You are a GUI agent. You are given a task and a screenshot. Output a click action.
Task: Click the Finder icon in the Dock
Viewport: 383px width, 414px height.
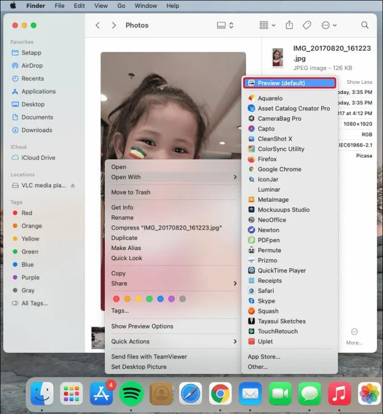pos(42,393)
